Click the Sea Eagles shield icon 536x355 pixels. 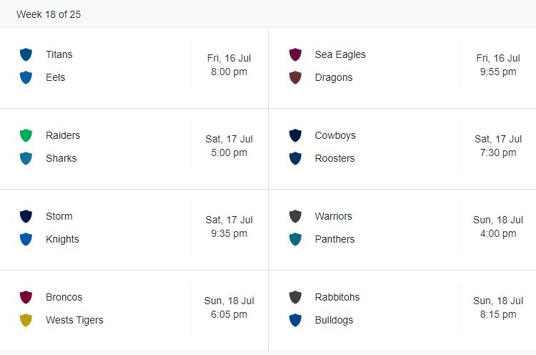(x=295, y=54)
